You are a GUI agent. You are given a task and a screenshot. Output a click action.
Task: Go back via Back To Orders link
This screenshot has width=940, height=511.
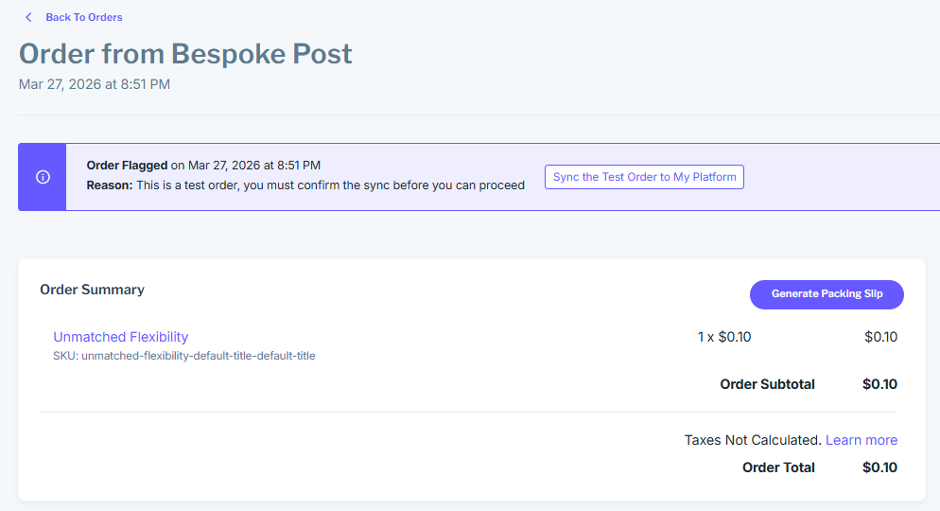83,17
